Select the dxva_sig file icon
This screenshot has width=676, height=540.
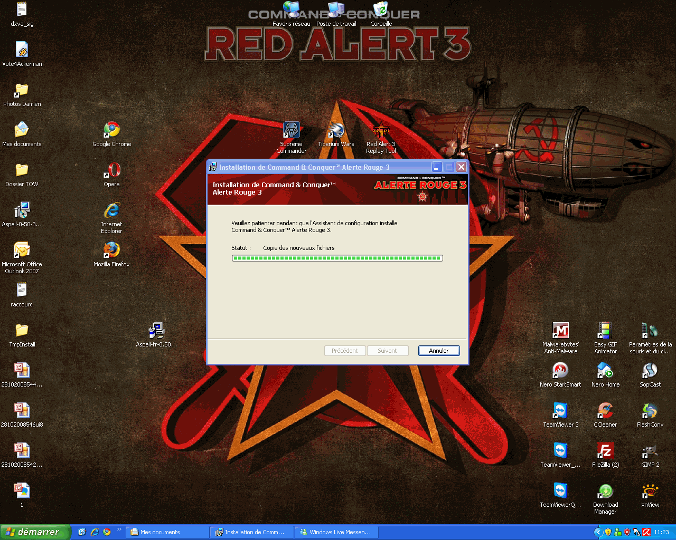pyautogui.click(x=22, y=14)
